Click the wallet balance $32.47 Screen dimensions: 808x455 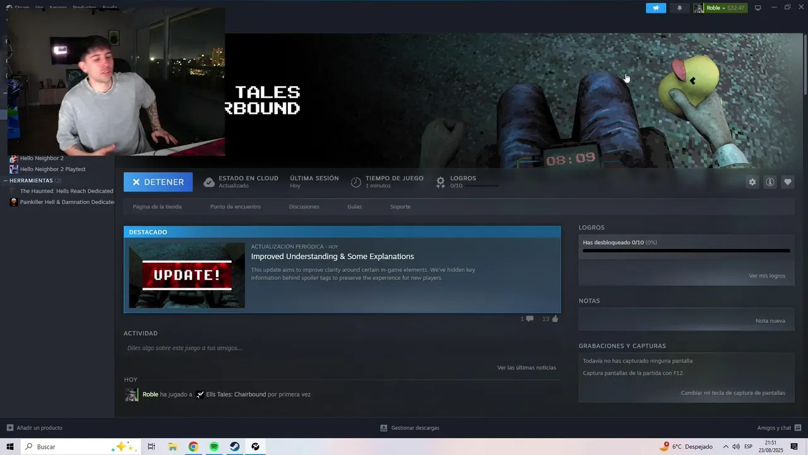tap(736, 8)
